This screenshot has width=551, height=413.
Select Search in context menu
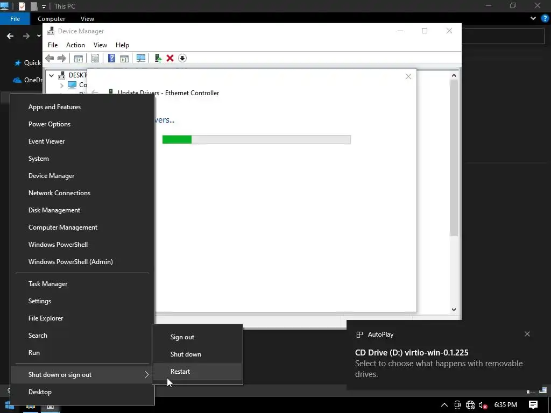82,336
